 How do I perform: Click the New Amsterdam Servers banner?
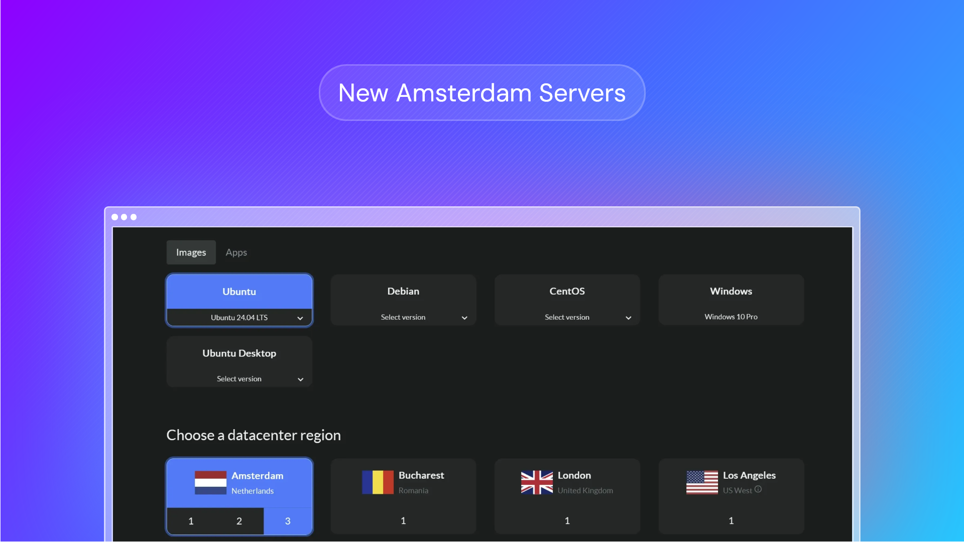(x=482, y=93)
